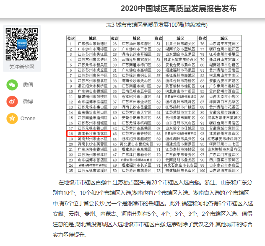Click table cell 安徽合肥市蜀山区
The width and height of the screenshot is (265, 246).
click(x=180, y=65)
